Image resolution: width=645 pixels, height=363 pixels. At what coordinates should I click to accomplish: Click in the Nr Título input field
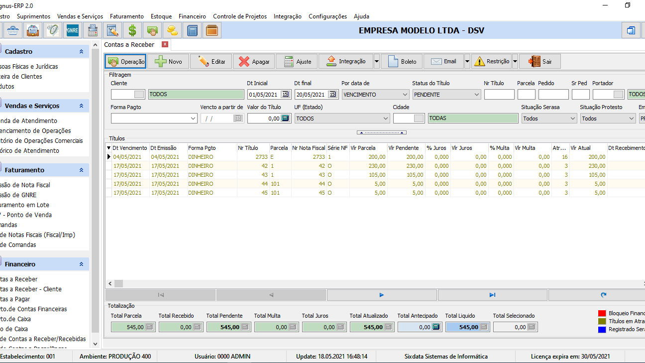click(x=499, y=94)
